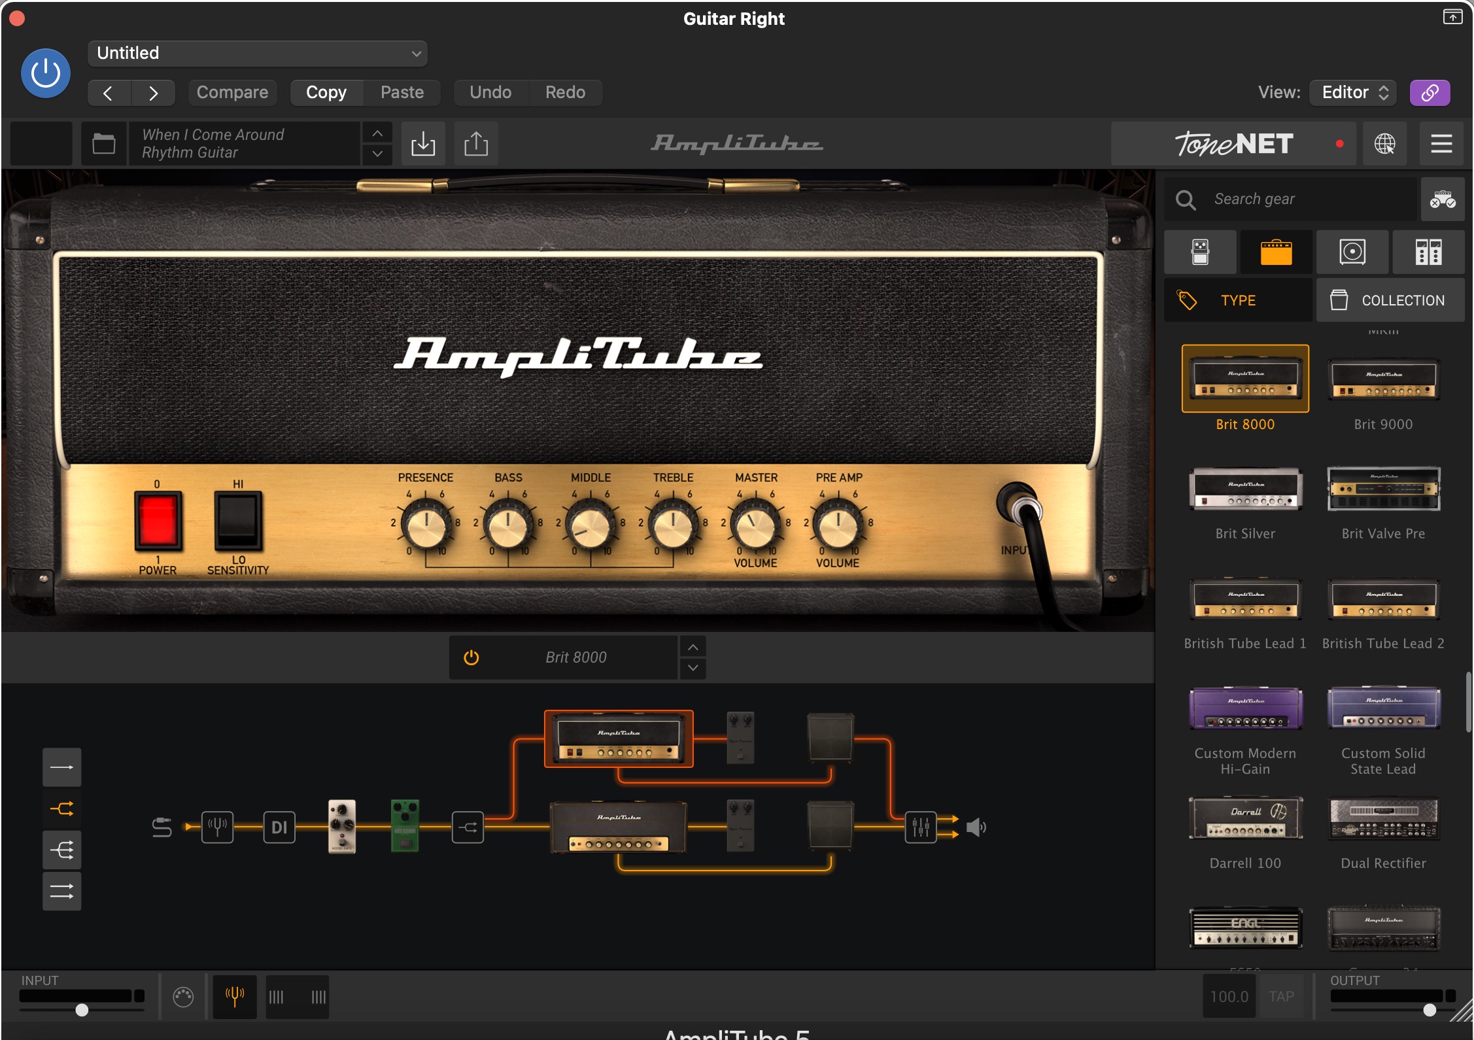Switch to the COLLECTION tab
This screenshot has width=1474, height=1040.
tap(1390, 300)
